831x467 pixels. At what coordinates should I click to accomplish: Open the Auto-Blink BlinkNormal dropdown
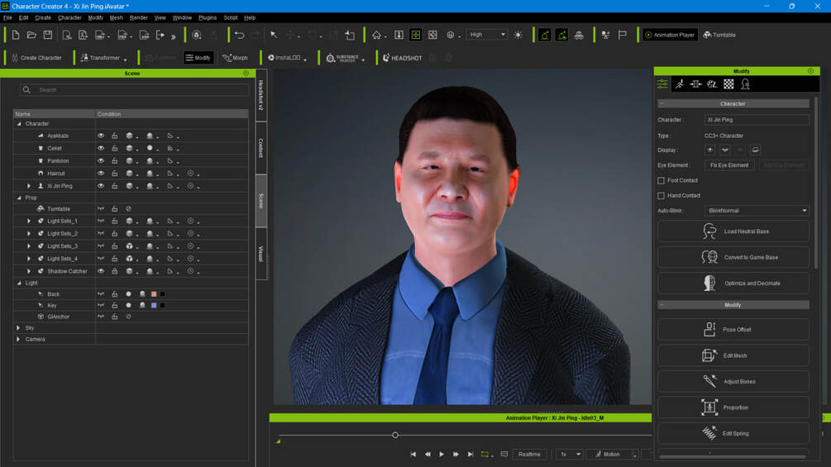(757, 210)
